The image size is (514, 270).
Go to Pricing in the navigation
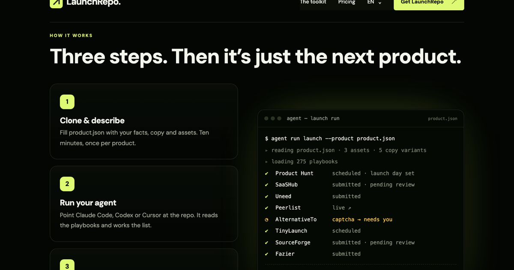click(x=347, y=2)
